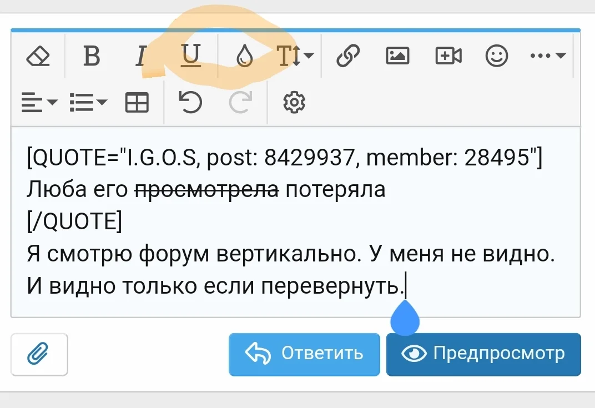Insert a table
This screenshot has height=408, width=595.
pyautogui.click(x=137, y=103)
